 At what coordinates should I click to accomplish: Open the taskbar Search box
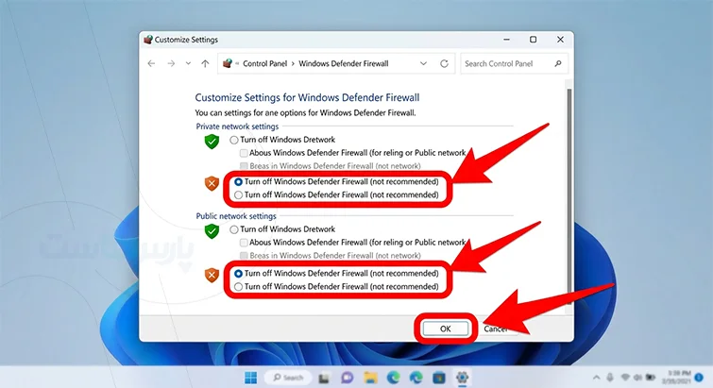(288, 378)
